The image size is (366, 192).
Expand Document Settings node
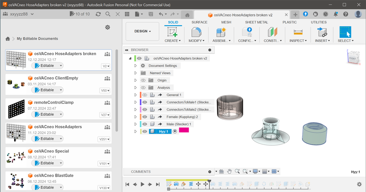tap(136, 66)
